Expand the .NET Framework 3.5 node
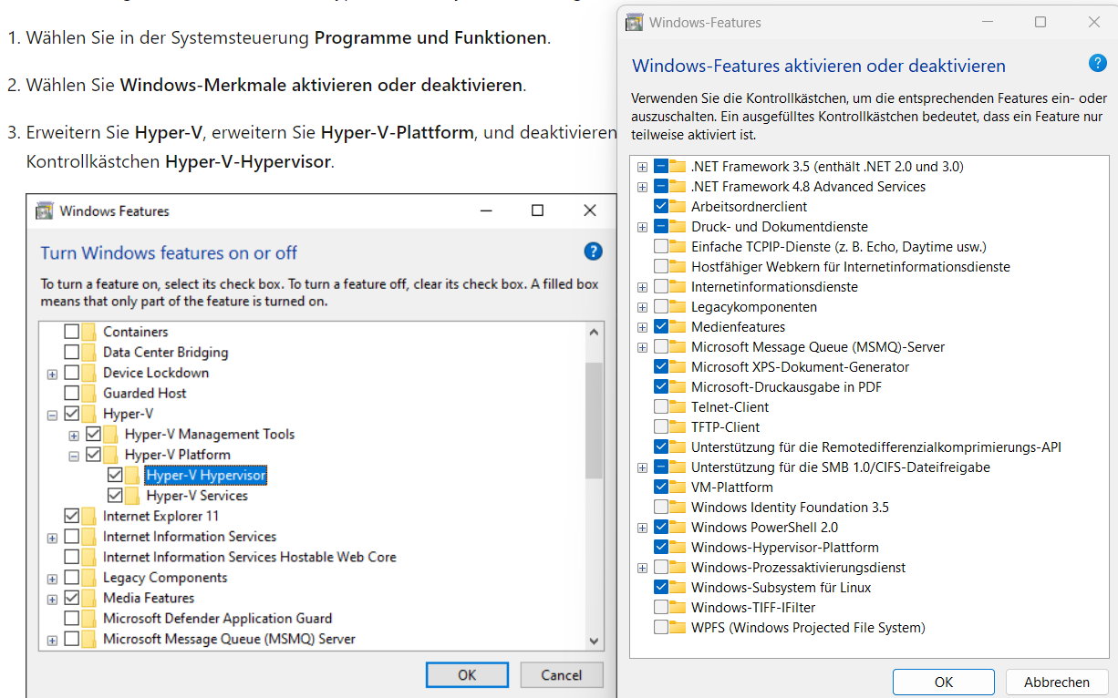The image size is (1118, 698). [x=643, y=167]
